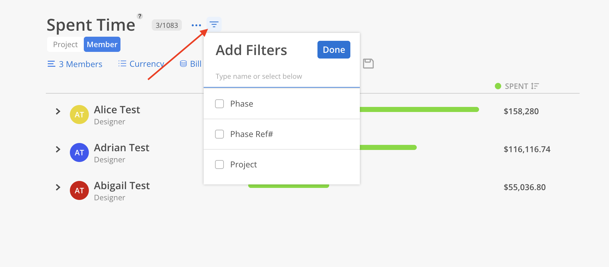609x267 pixels.
Task: Click the Done button
Action: pos(334,50)
